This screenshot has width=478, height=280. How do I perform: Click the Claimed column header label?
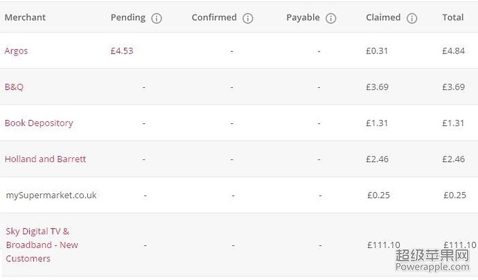(383, 17)
